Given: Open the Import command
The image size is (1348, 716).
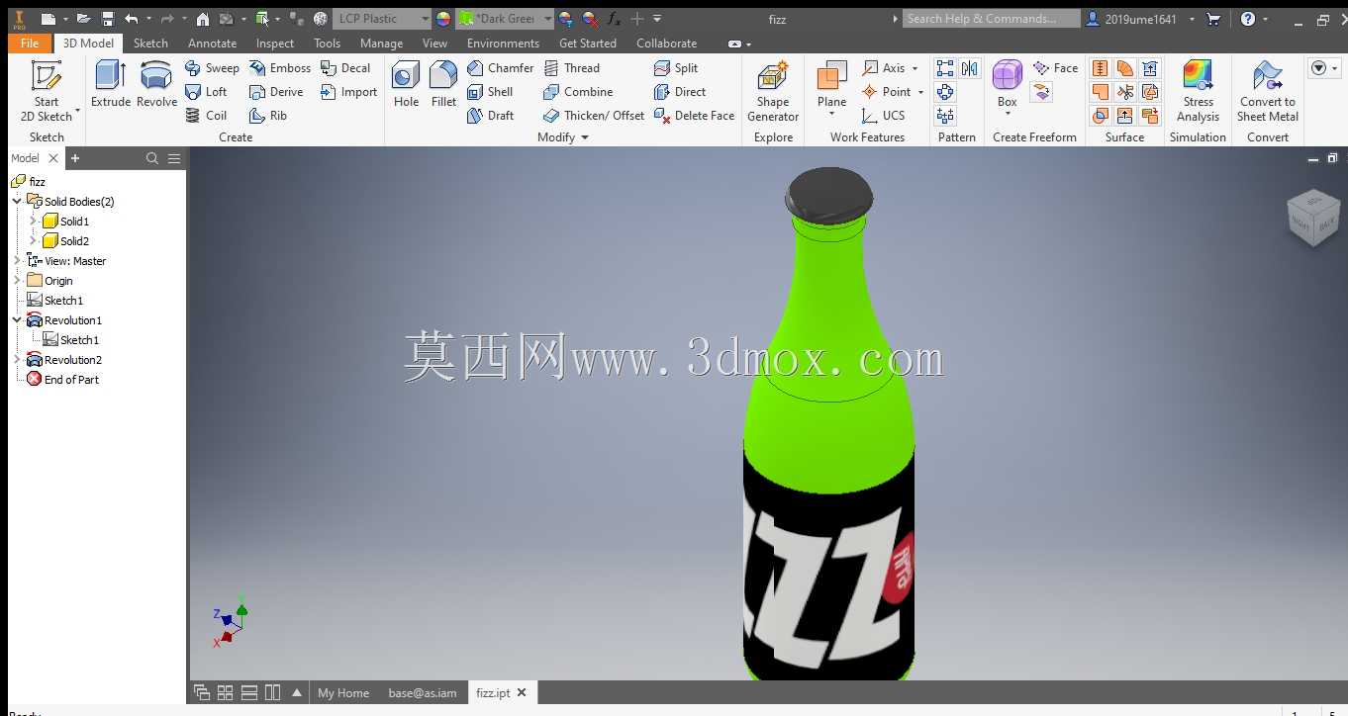Looking at the screenshot, I should (x=348, y=92).
